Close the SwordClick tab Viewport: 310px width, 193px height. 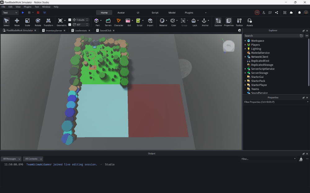[113, 31]
